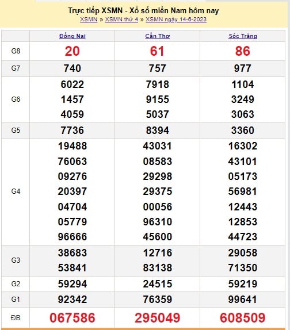Click the G4 prize row label
This screenshot has width=290, height=330.
pyautogui.click(x=16, y=191)
